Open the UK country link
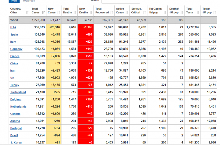The height and width of the screenshot is (145, 220). click(12, 78)
